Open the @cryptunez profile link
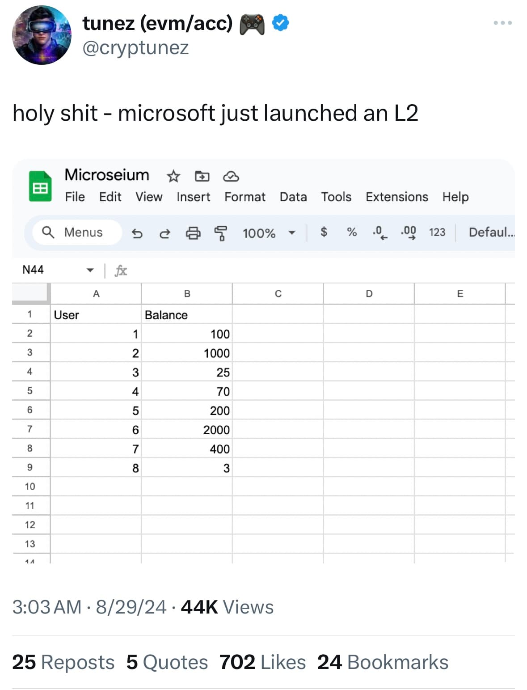 pyautogui.click(x=135, y=48)
